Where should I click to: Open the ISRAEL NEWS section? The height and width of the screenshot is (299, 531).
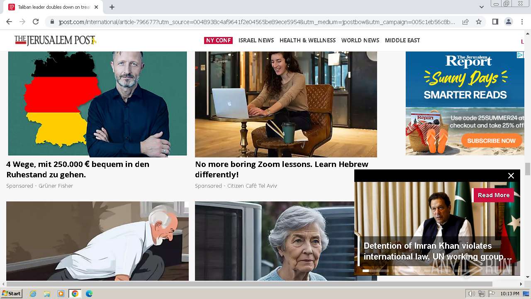pos(256,40)
